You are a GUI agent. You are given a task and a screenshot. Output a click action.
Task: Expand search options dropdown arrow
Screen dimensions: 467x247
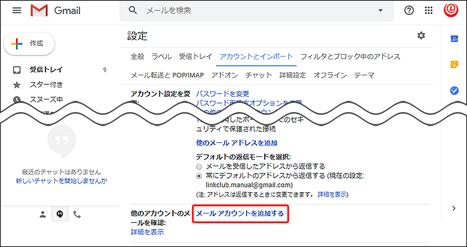pos(380,11)
